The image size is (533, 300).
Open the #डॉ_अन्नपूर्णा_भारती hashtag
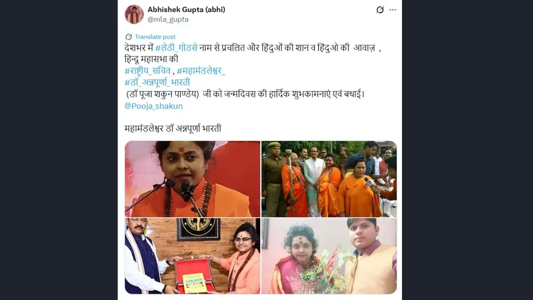[158, 82]
